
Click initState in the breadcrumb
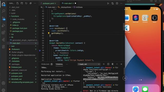click(x=79, y=7)
